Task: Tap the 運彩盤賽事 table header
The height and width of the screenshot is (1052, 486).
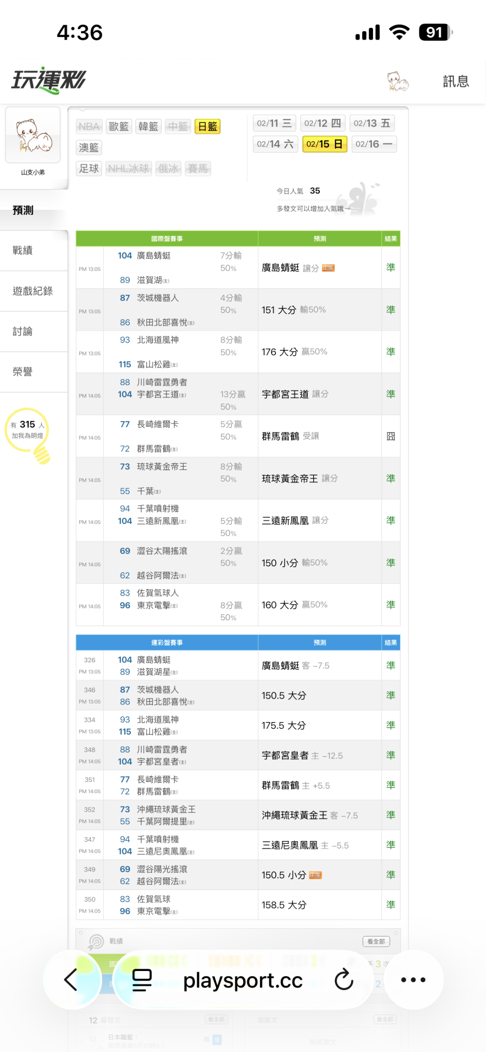Action: (x=167, y=642)
